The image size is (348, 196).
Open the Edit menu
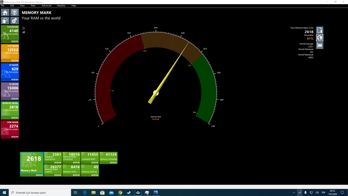point(12,6)
